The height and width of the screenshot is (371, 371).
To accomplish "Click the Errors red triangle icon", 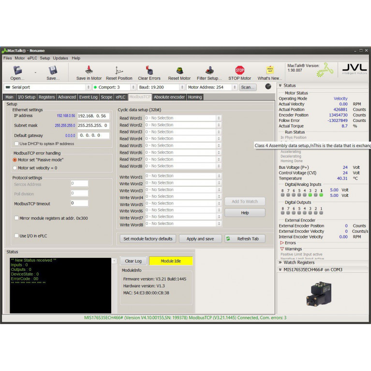I will pos(282,243).
